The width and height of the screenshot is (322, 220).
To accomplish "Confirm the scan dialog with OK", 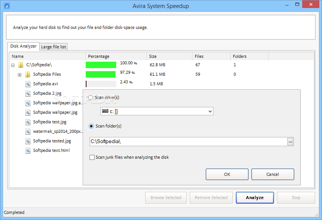I will (227, 174).
